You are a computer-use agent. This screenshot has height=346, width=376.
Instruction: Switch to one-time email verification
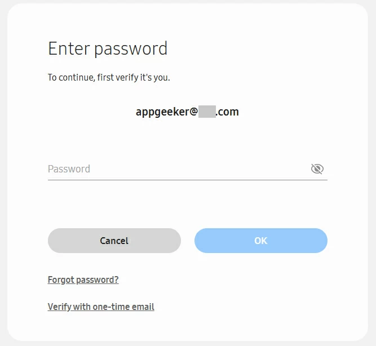101,307
